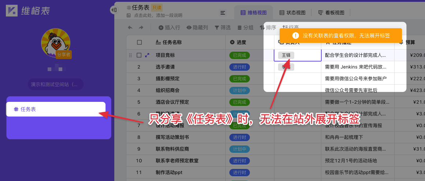The width and height of the screenshot is (425, 181).
Task: Check the select-all checkbox in header
Action: (x=139, y=43)
